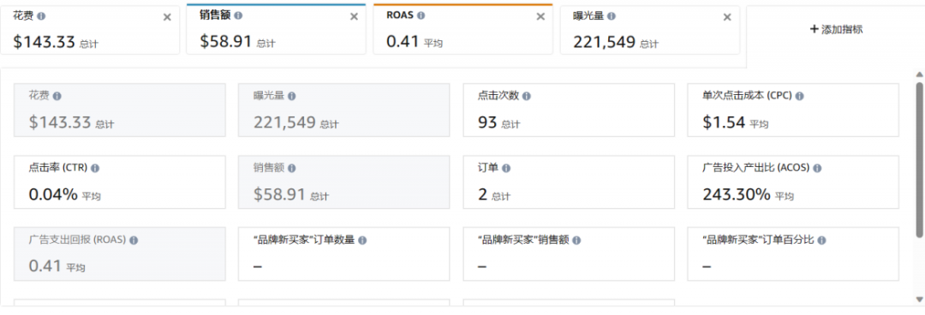The image size is (925, 315).
Task: Click info icon on the 曝光量 grid card
Action: point(291,96)
